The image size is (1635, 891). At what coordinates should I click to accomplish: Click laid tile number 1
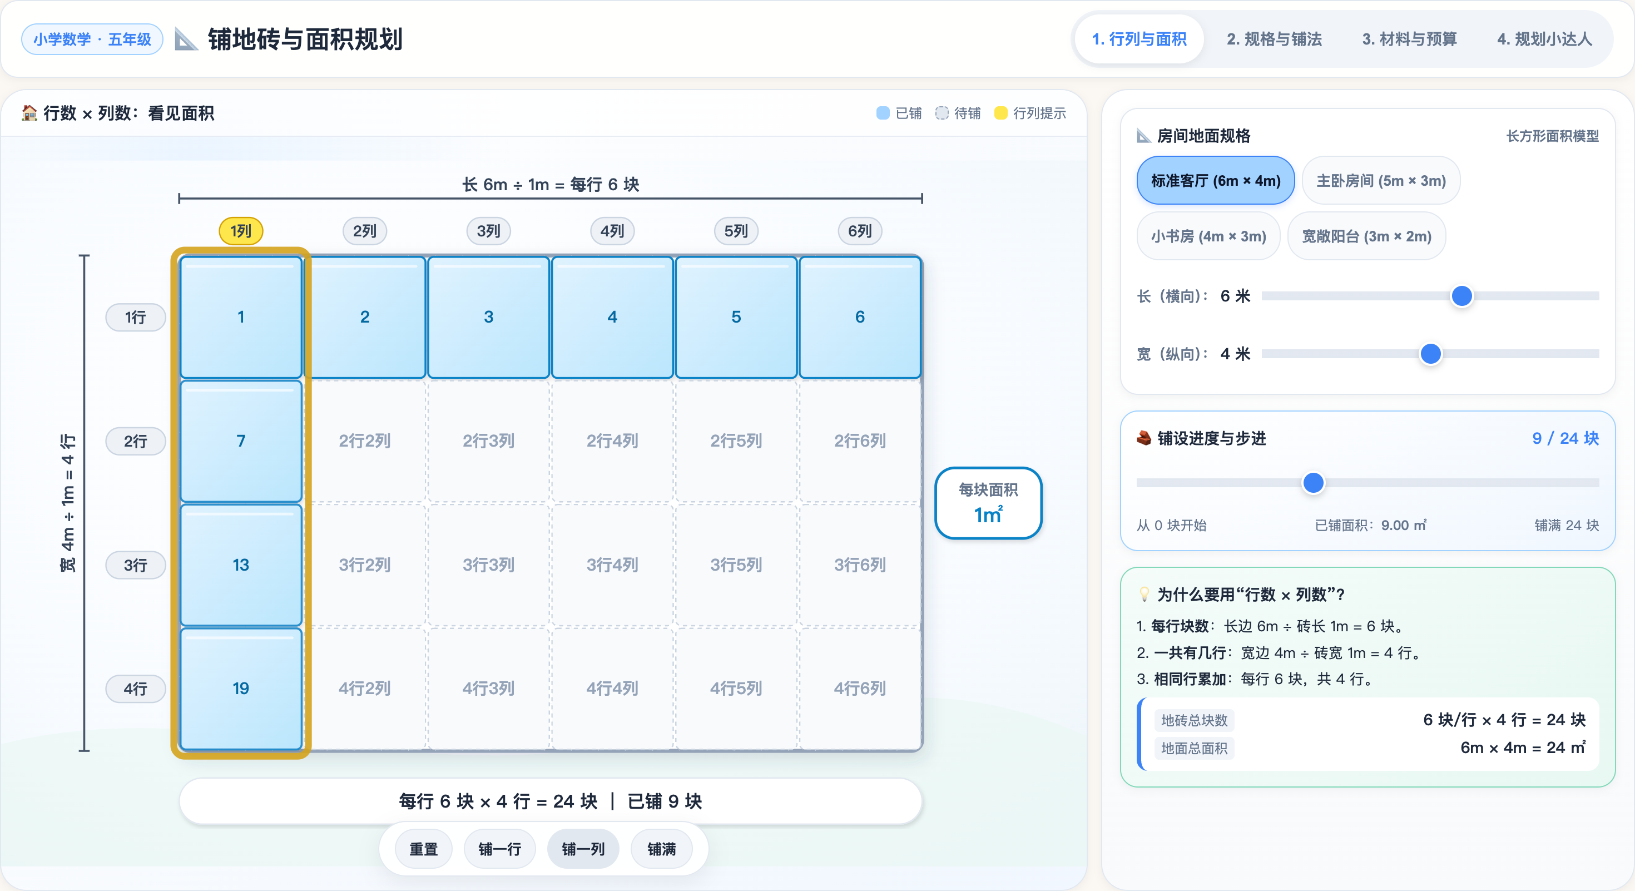coord(241,318)
